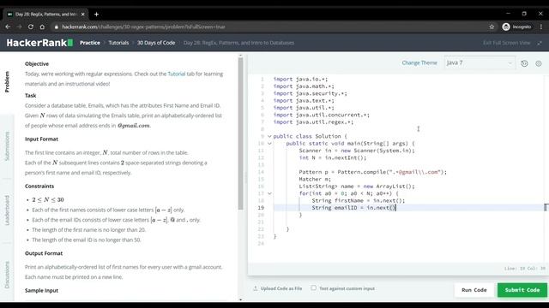Click the Output Format heading

point(44,253)
